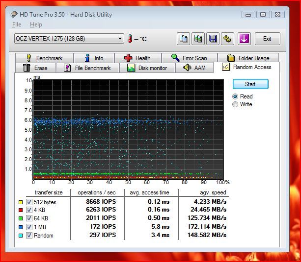The height and width of the screenshot is (262, 301).
Task: Open the Benchmark tab
Action: click(x=44, y=58)
